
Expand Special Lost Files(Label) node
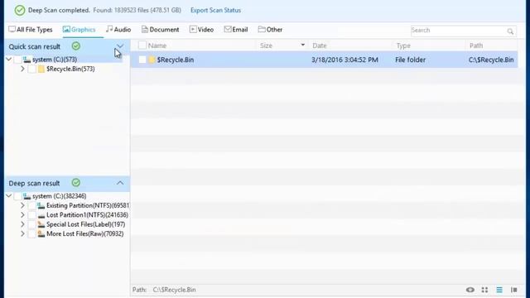coord(22,224)
